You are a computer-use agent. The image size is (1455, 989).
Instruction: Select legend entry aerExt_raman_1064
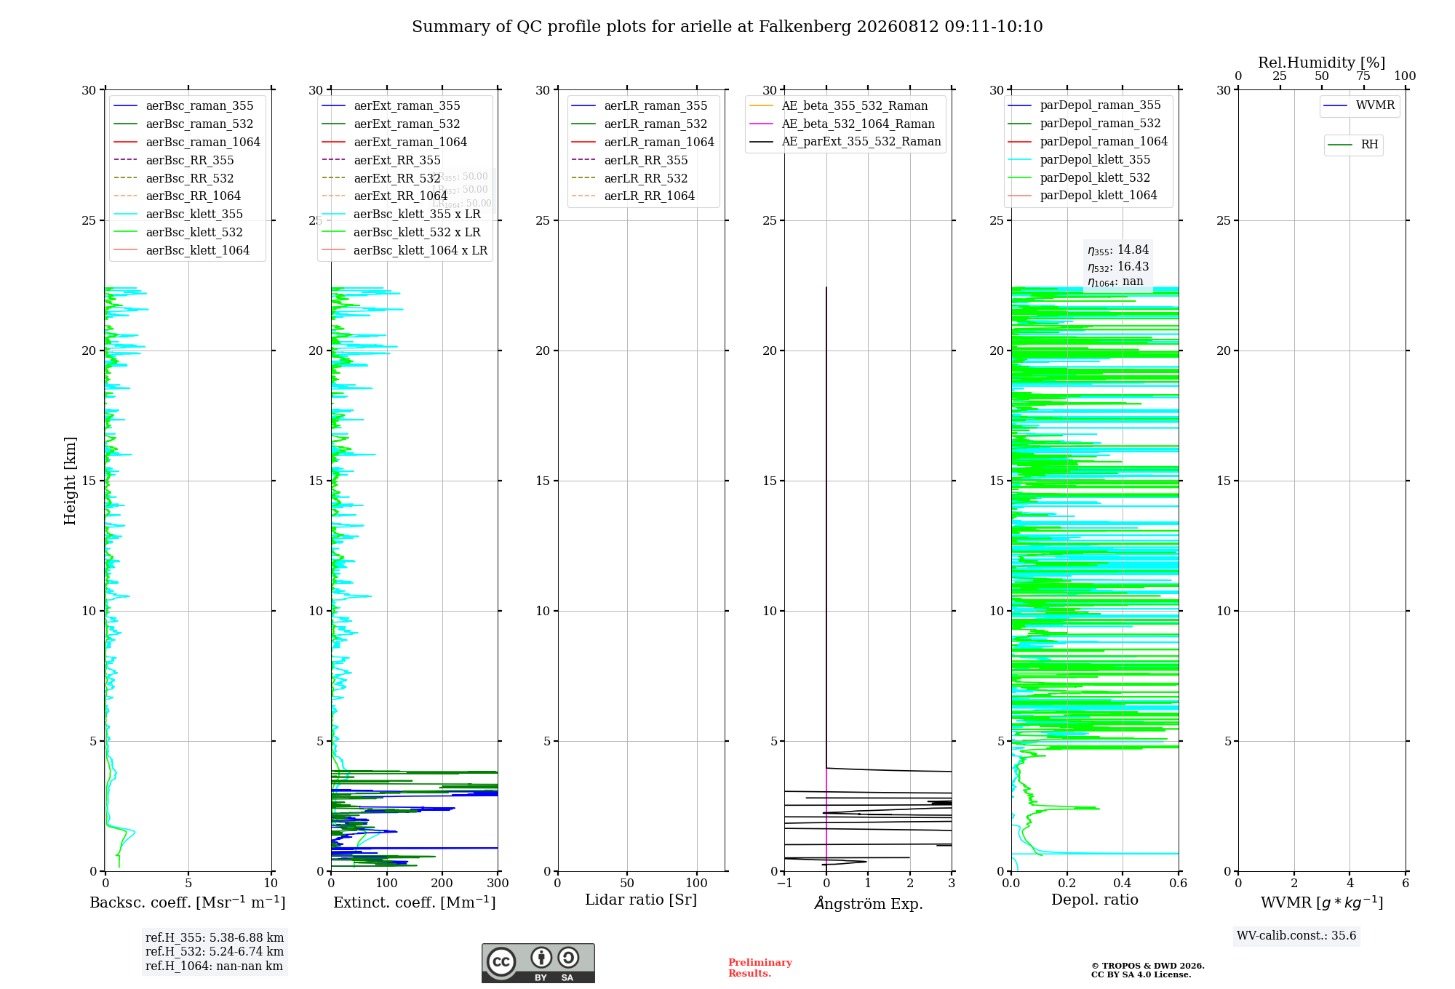[394, 143]
